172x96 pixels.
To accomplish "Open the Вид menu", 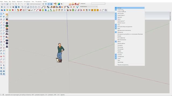I will tap(10, 2).
